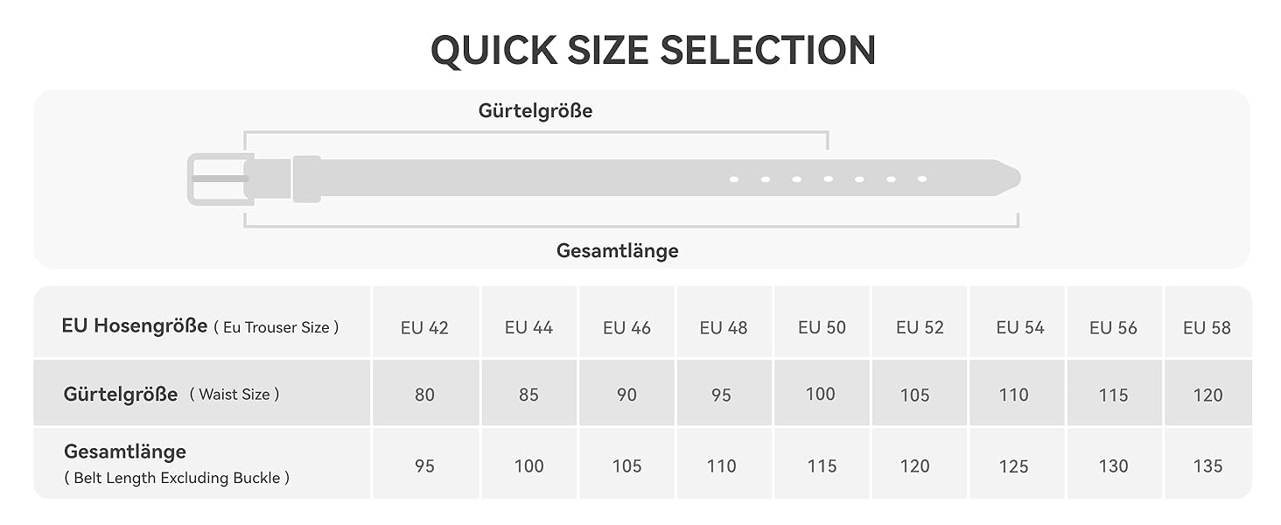Pick the EU 54 trouser size cell
Image resolution: width=1281 pixels, height=525 pixels.
coord(1019,328)
